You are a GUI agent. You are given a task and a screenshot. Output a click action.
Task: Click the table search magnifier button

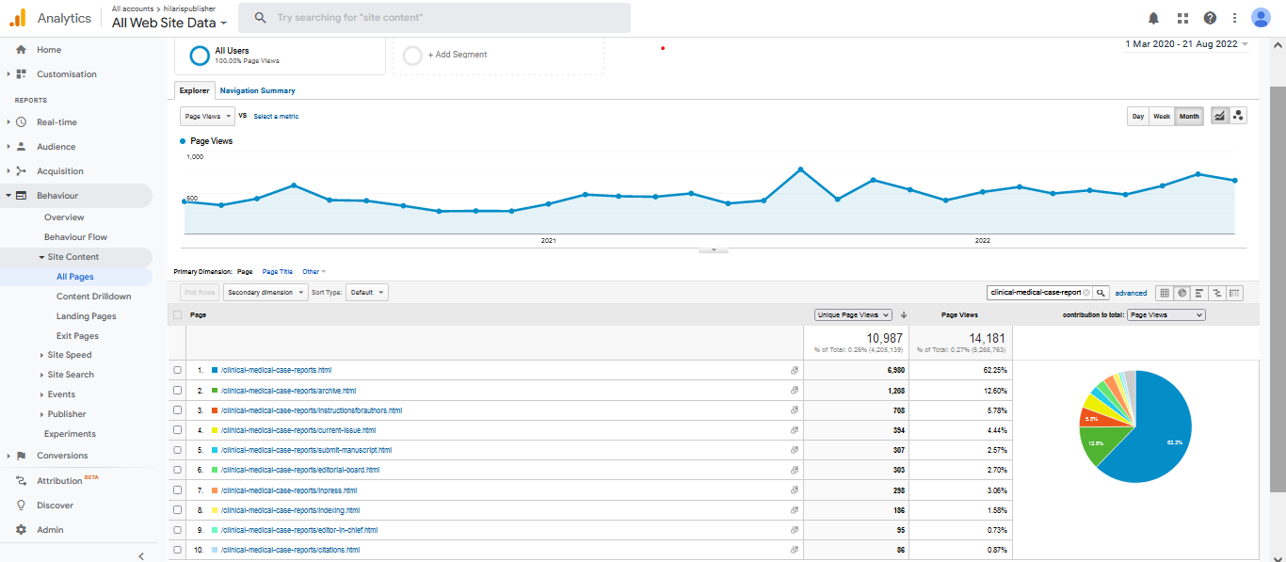1100,293
